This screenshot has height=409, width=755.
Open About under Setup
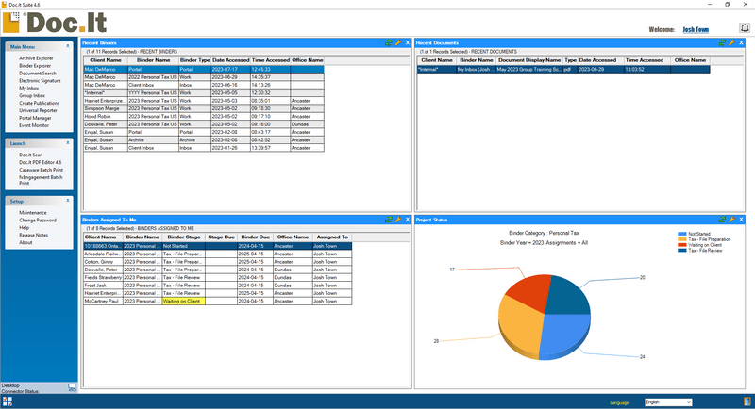[25, 242]
